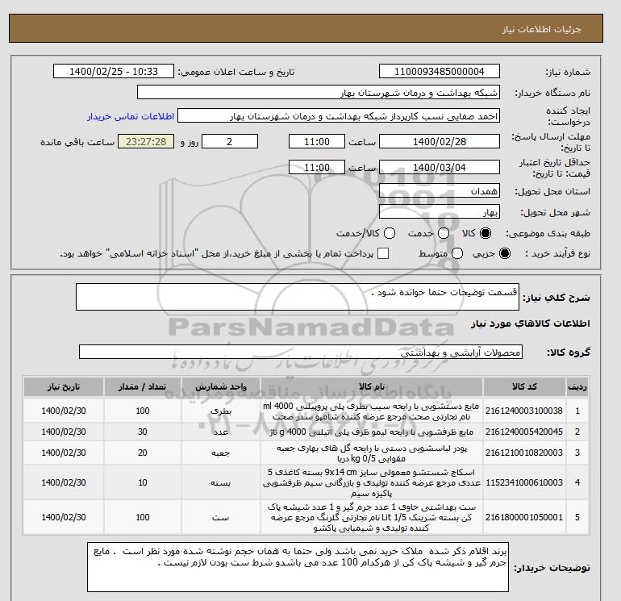621x601 pixels.
Task: Click quantity 100 in row 1
Action: [143, 411]
